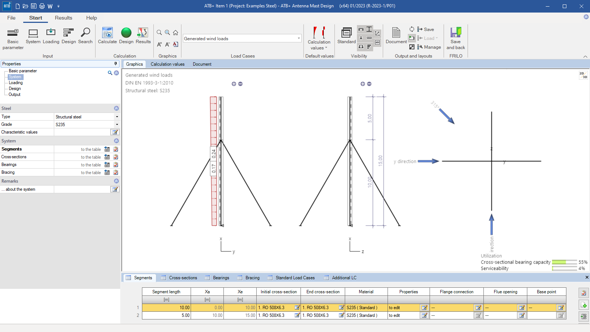Switch to the Results ribbon tab

tap(63, 18)
